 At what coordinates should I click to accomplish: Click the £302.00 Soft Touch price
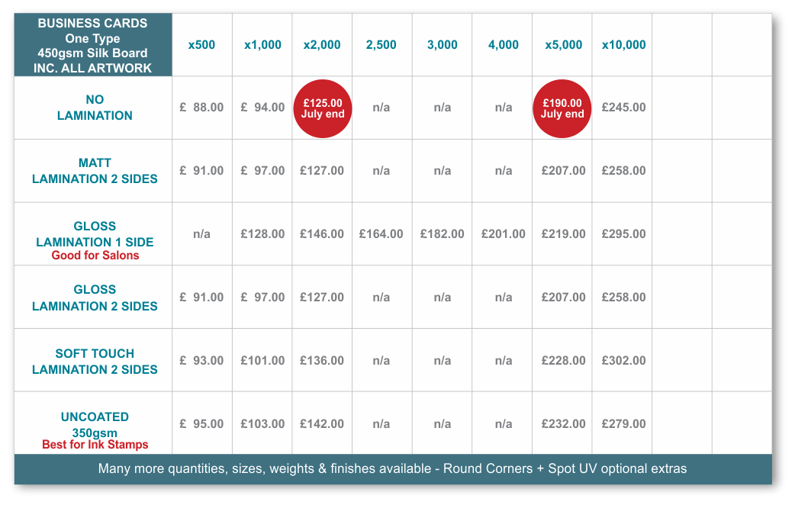[x=623, y=361]
